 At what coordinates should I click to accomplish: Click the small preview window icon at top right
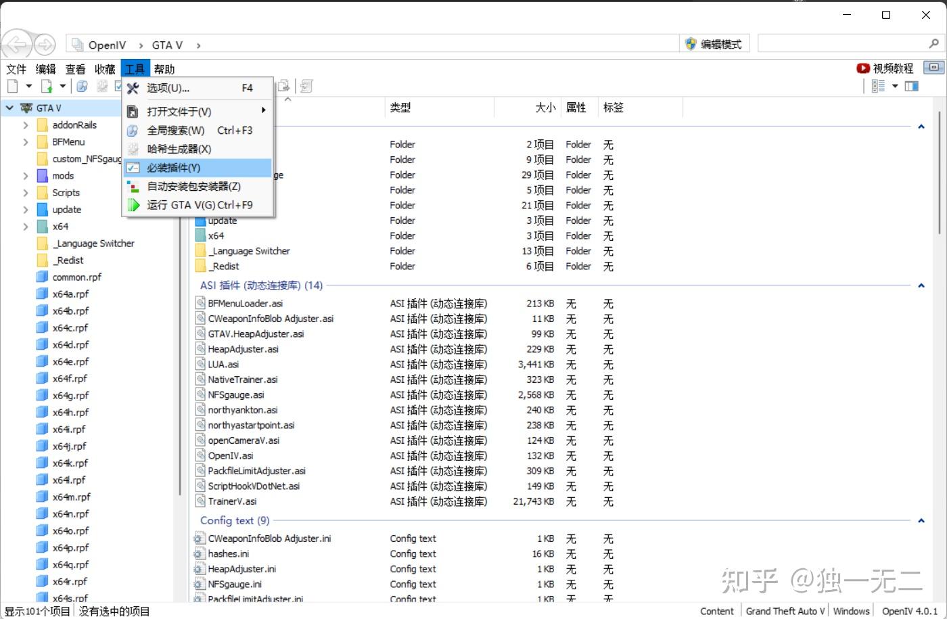(x=933, y=67)
